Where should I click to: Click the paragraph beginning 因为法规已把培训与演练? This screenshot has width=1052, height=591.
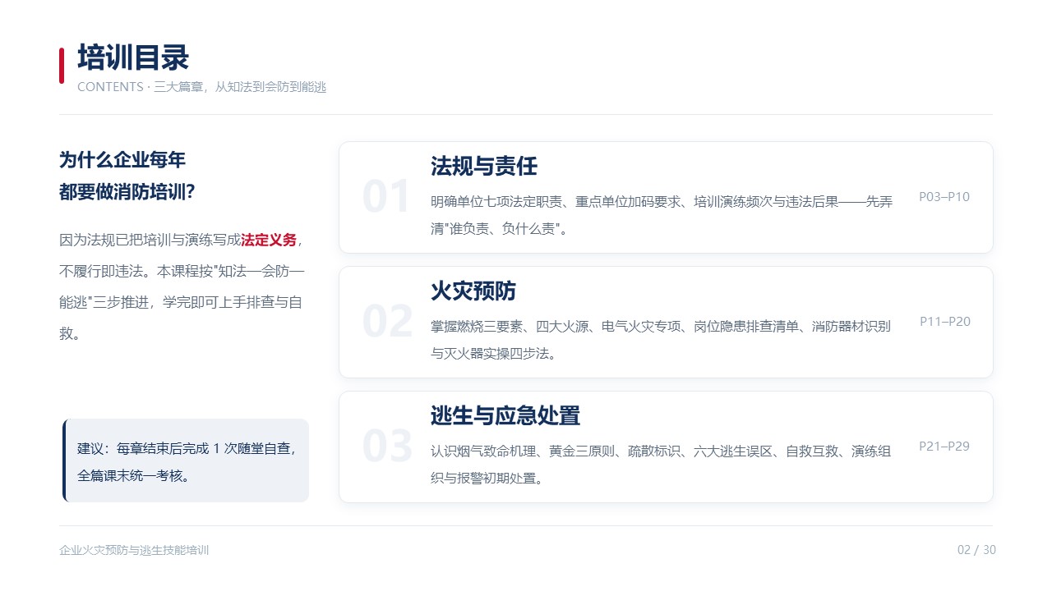point(182,286)
